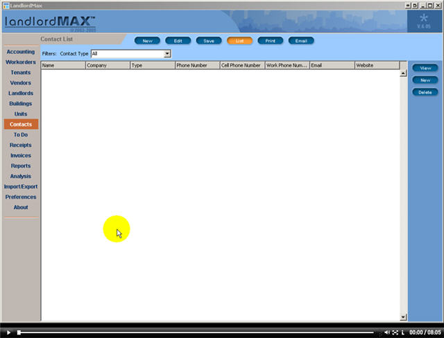Viewport: 444px width, 338px height.
Task: Open Preferences in the sidebar
Action: click(x=21, y=197)
